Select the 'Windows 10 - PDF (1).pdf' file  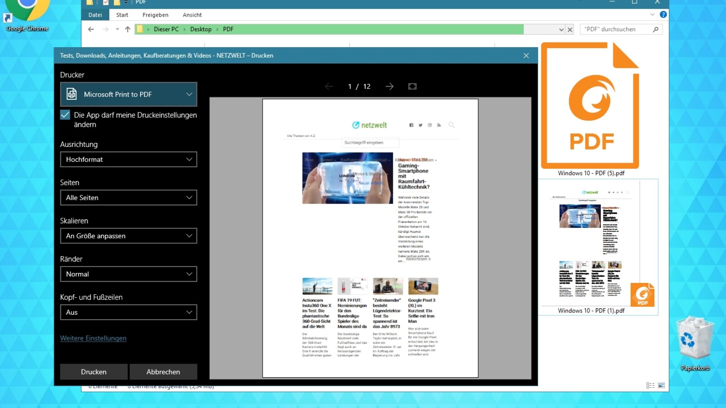click(x=598, y=247)
